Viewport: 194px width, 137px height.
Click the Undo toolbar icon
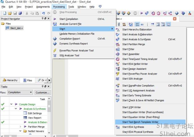(x=43, y=13)
